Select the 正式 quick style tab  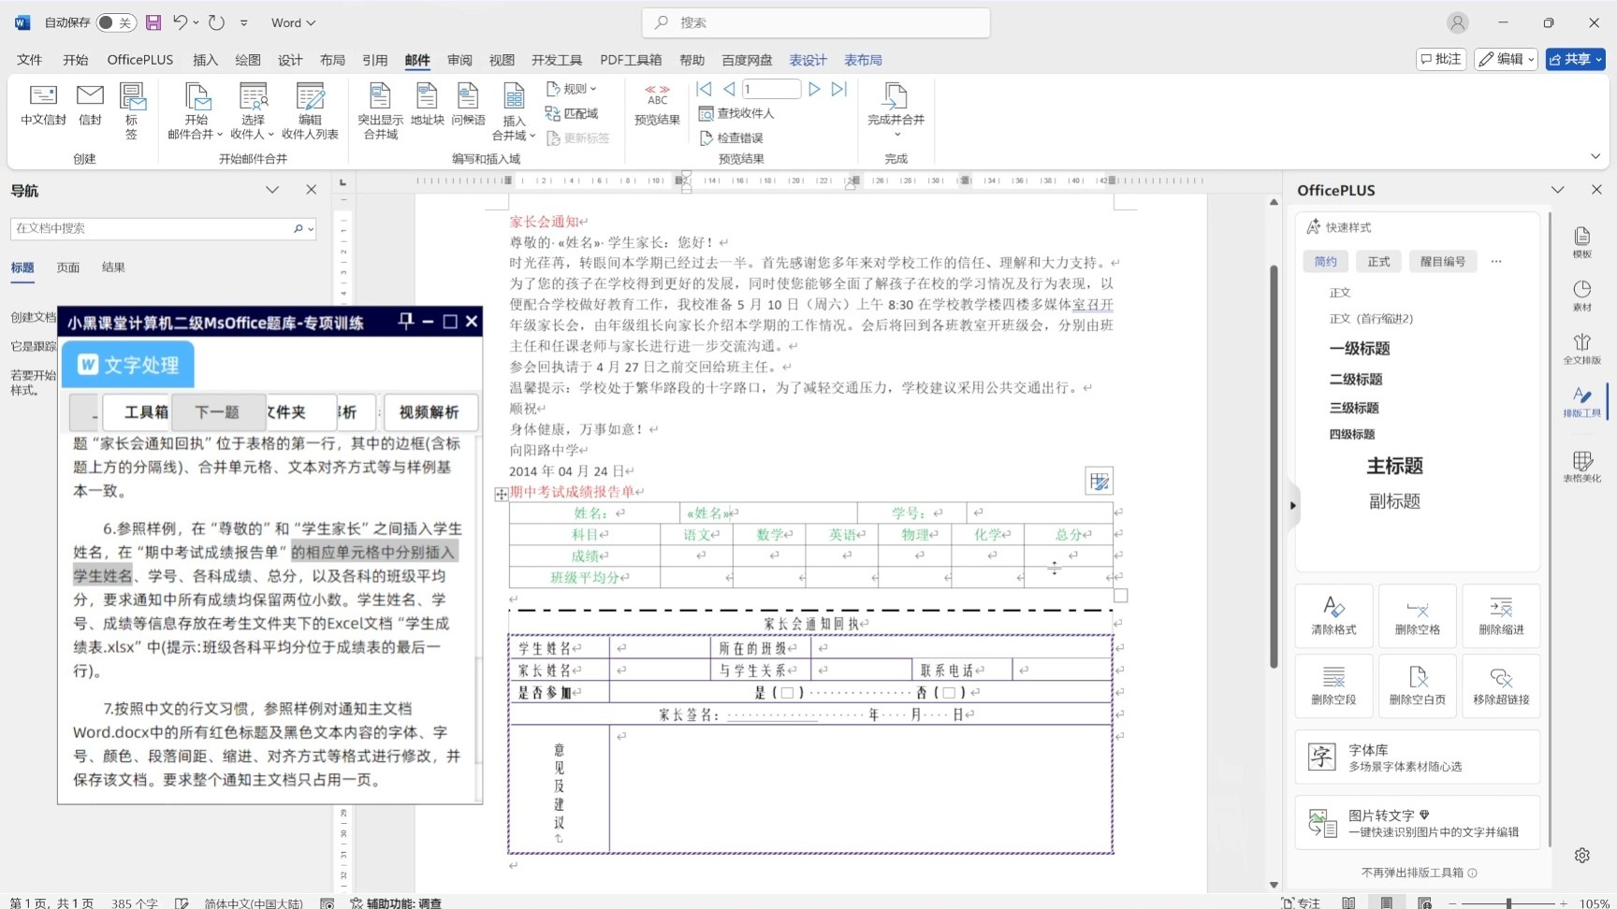[1377, 261]
